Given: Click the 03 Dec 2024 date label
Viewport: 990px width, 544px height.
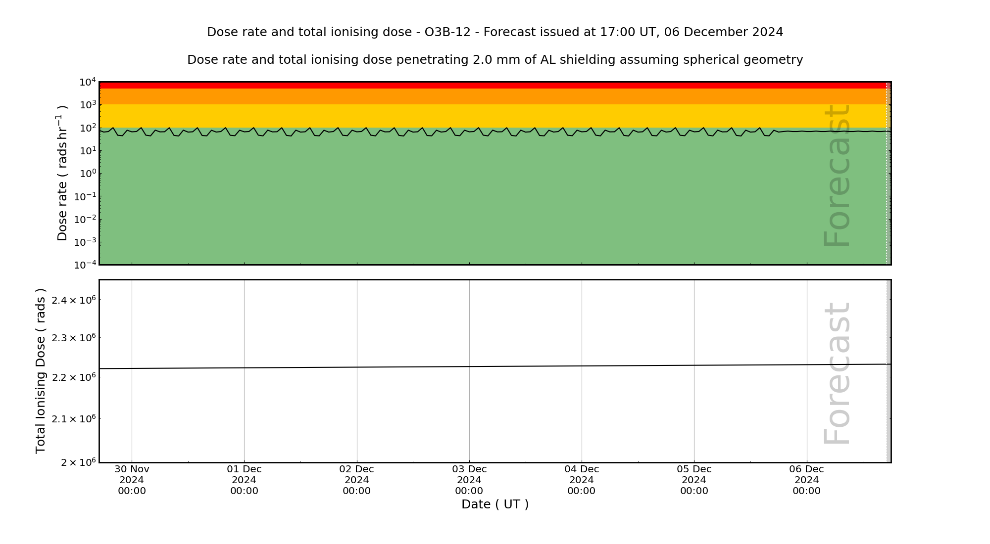Looking at the screenshot, I should coord(469,480).
